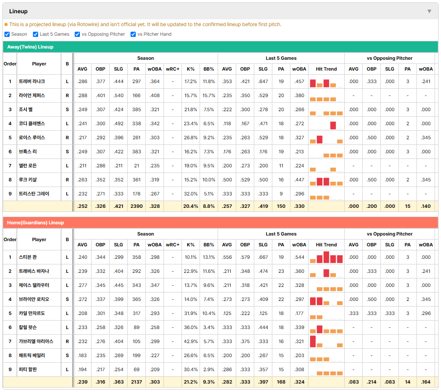Uncheck the Season checkbox

click(x=7, y=34)
